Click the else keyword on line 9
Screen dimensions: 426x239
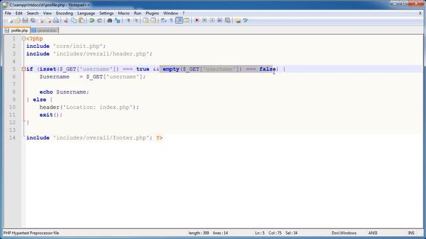[x=39, y=100]
